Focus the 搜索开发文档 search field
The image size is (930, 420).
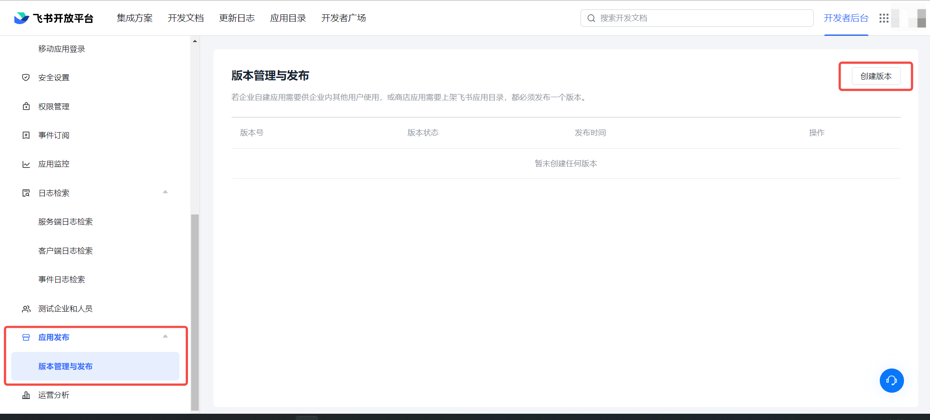coord(700,18)
